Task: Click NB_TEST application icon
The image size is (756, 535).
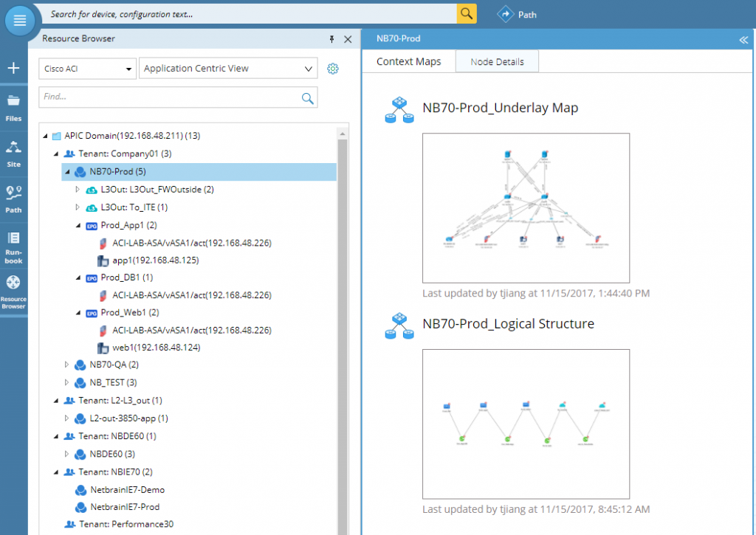Action: [80, 383]
